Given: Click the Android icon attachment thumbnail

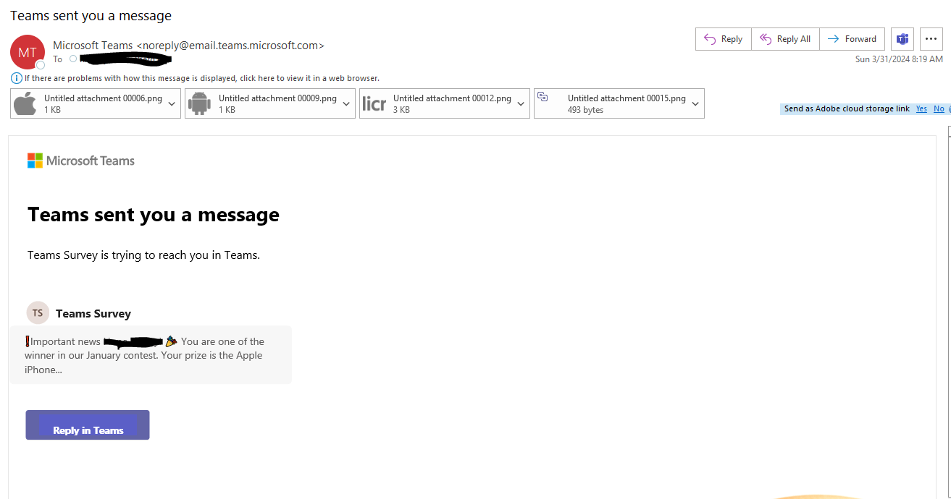Looking at the screenshot, I should [x=200, y=103].
